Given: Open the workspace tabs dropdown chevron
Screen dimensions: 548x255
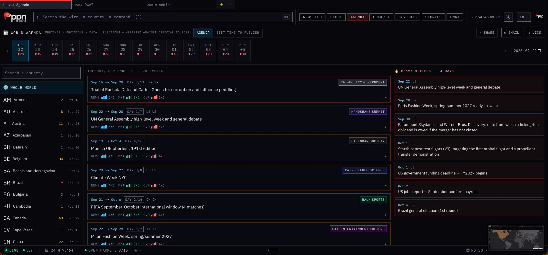Looking at the screenshot, I should pos(230,5).
